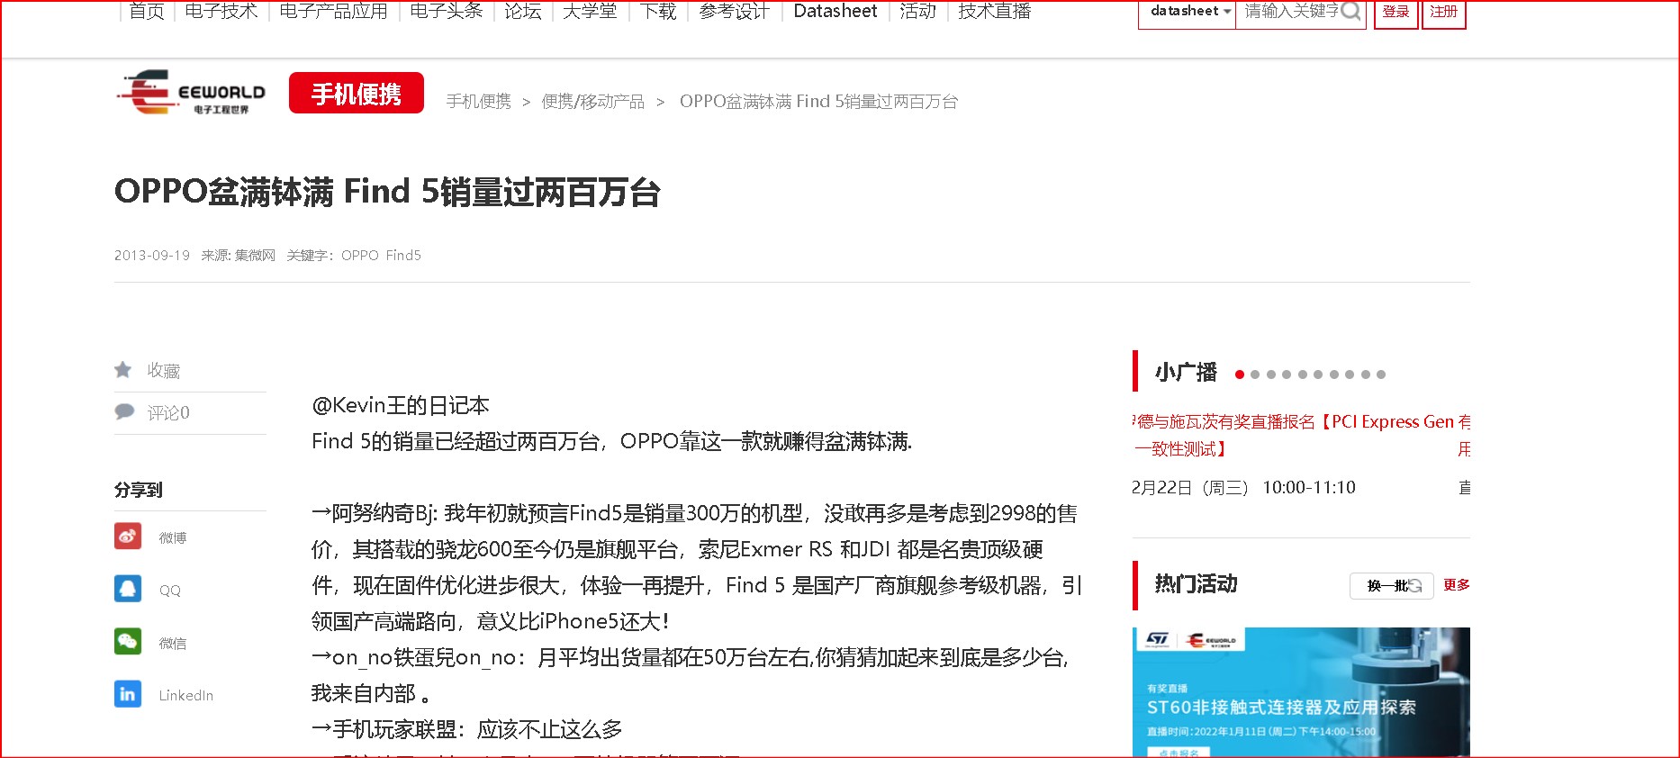
Task: Click the 注册 register button
Action: click(1443, 12)
